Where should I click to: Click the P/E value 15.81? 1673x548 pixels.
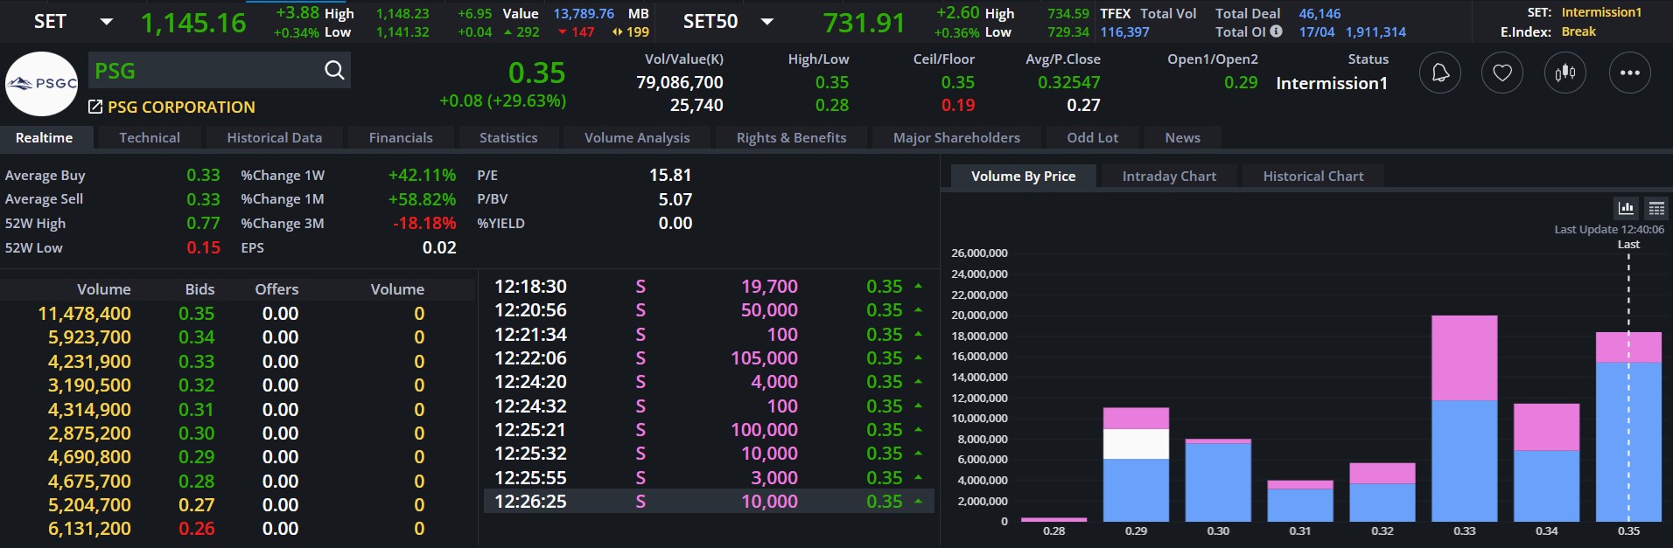pos(670,176)
